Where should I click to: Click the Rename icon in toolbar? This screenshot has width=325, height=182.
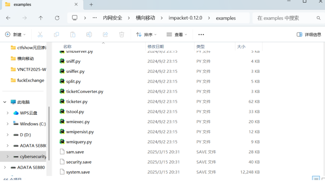click(89, 34)
